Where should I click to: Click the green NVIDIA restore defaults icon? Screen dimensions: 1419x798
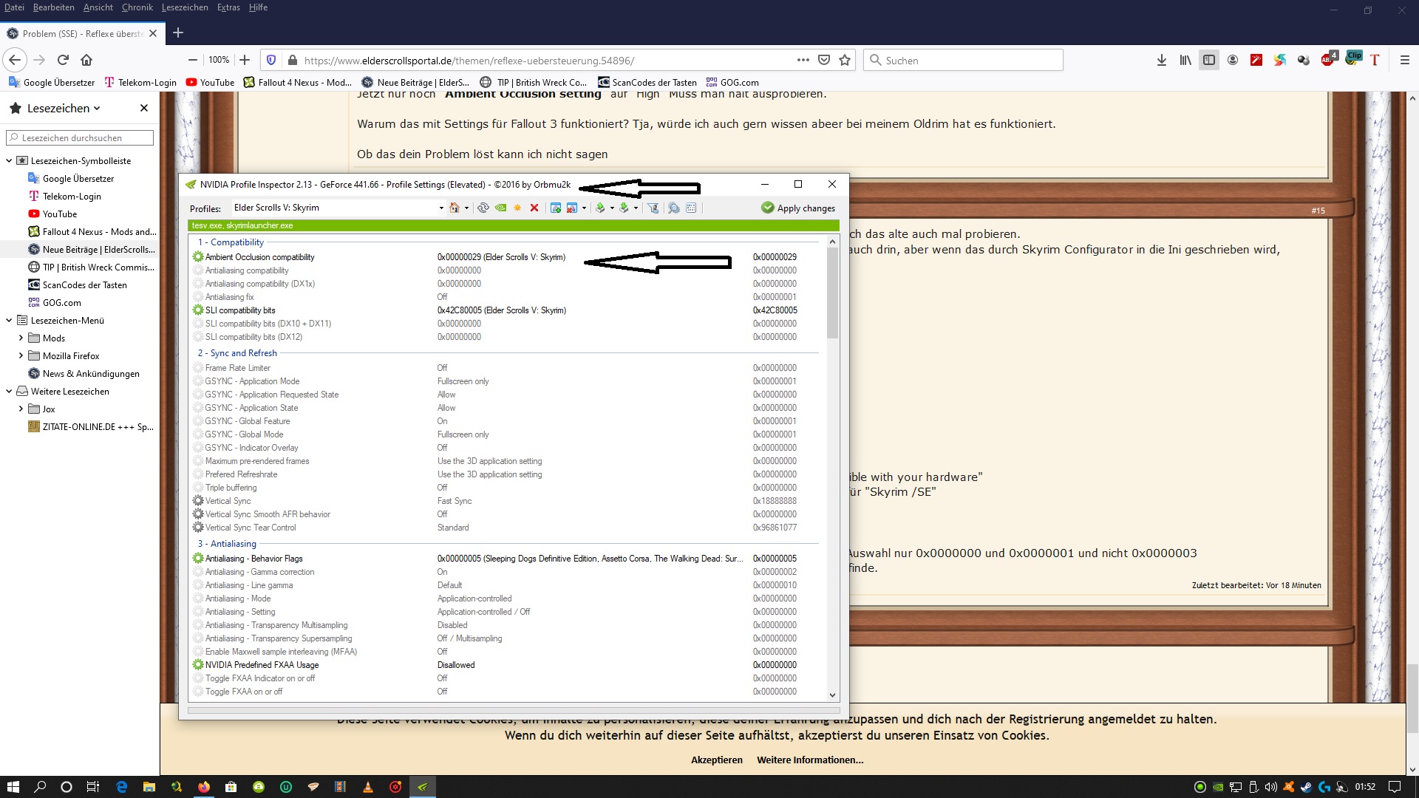click(x=500, y=208)
